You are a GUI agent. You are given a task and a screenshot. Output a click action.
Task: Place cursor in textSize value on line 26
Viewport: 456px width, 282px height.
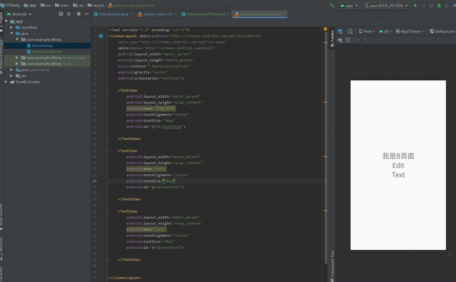point(169,181)
